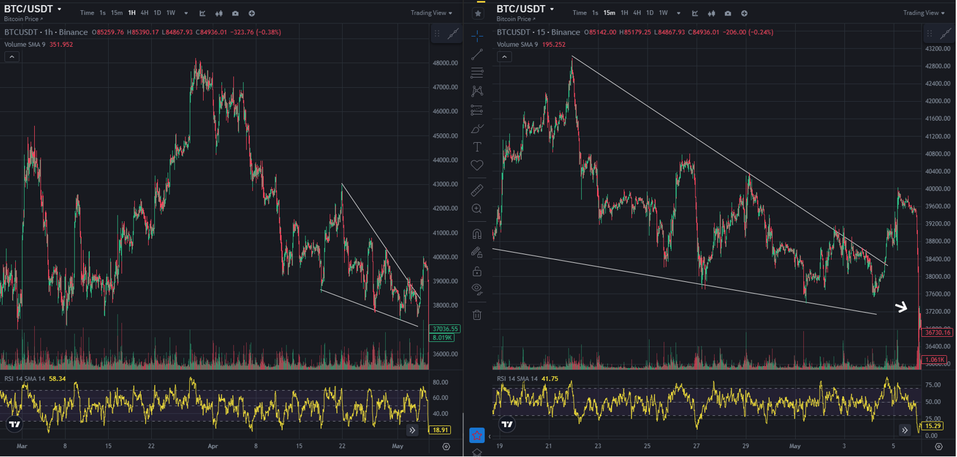
Task: Switch right chart to 1H interval
Action: (624, 13)
